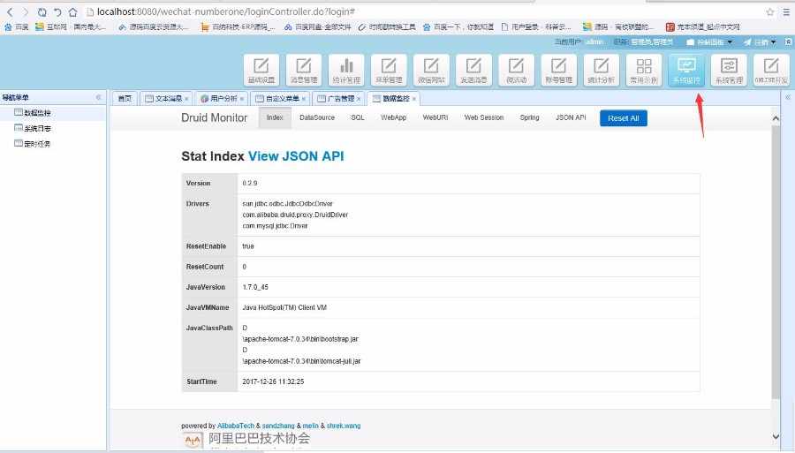795x453 pixels.
Task: Open the 控制面板 dropdown in header
Action: click(709, 42)
